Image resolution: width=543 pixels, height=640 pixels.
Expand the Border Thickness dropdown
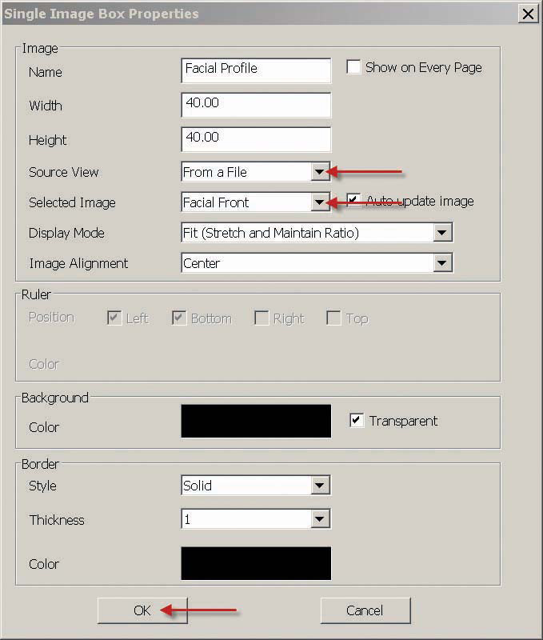320,519
